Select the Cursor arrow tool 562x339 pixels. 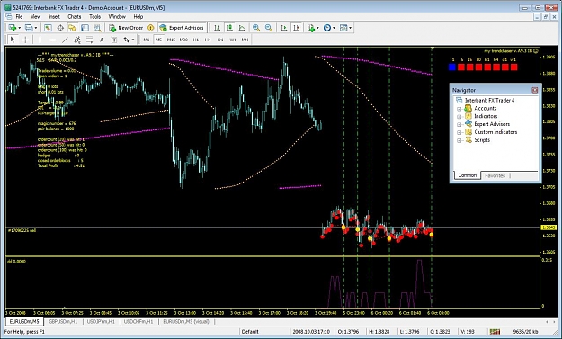click(x=13, y=40)
